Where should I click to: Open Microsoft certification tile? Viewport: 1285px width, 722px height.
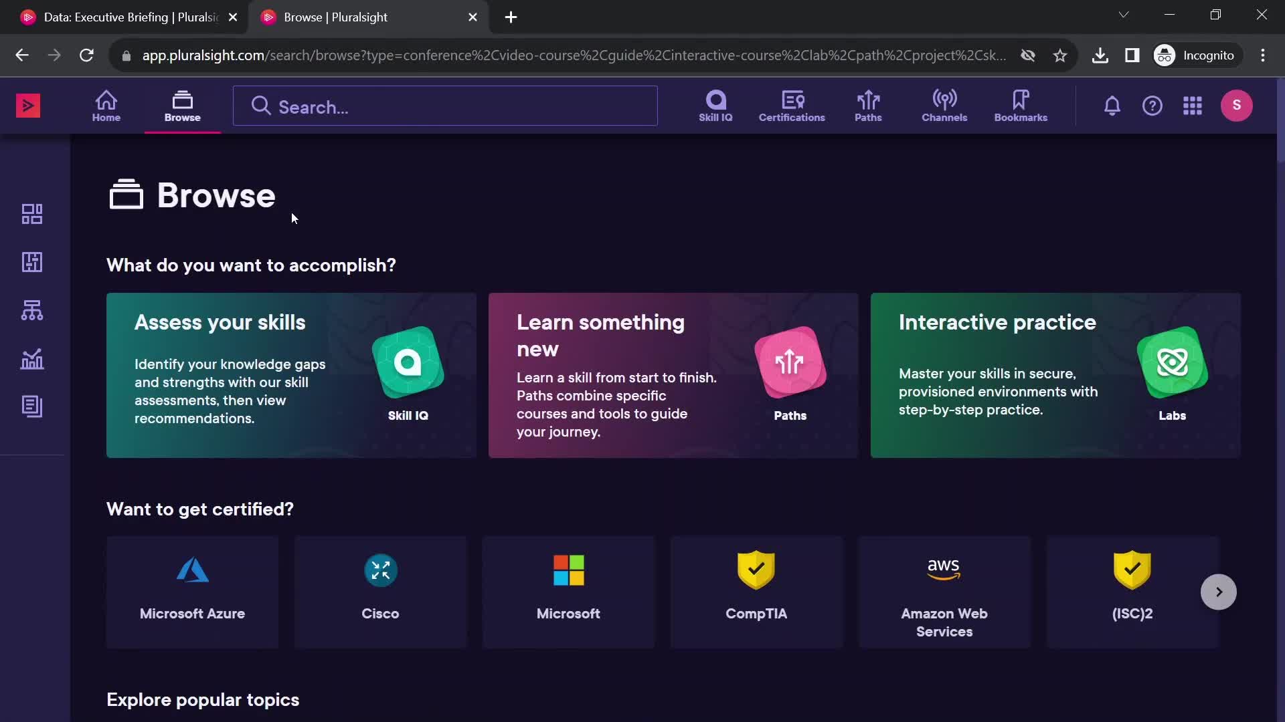[568, 592]
